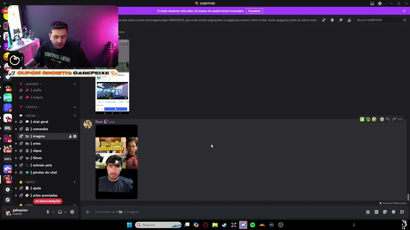Switch to chat-geral channel

[x=48, y=122]
